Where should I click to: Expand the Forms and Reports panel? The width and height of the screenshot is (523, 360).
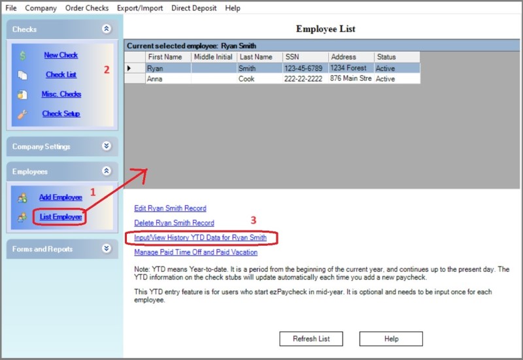(x=107, y=249)
